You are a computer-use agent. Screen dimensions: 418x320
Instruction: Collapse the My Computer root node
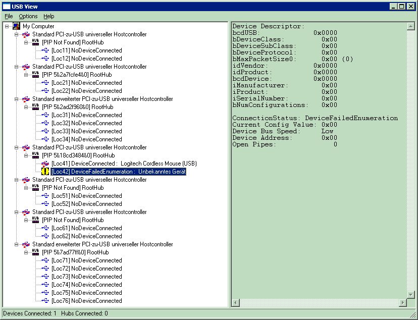click(x=7, y=26)
